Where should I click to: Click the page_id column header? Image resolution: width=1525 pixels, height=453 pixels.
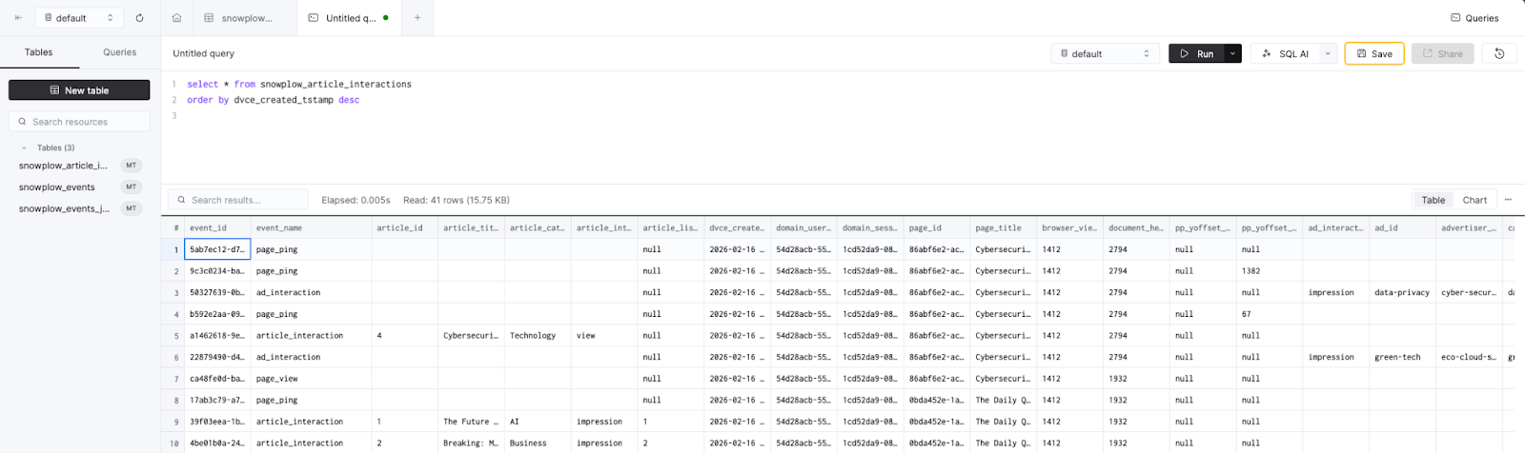pyautogui.click(x=936, y=227)
